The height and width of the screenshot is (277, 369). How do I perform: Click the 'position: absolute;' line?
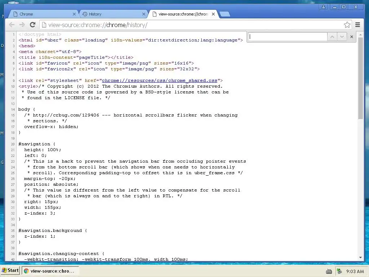(51, 184)
